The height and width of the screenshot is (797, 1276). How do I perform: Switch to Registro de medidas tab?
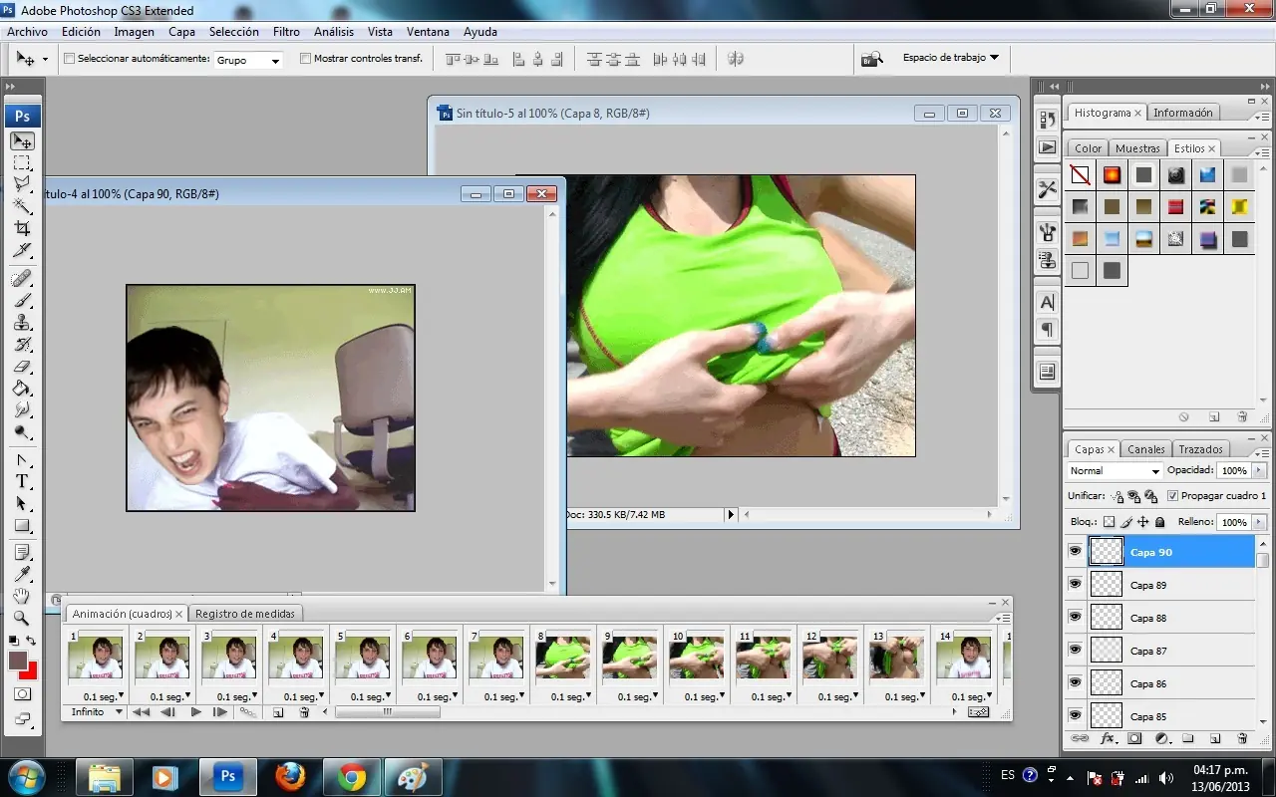244,614
